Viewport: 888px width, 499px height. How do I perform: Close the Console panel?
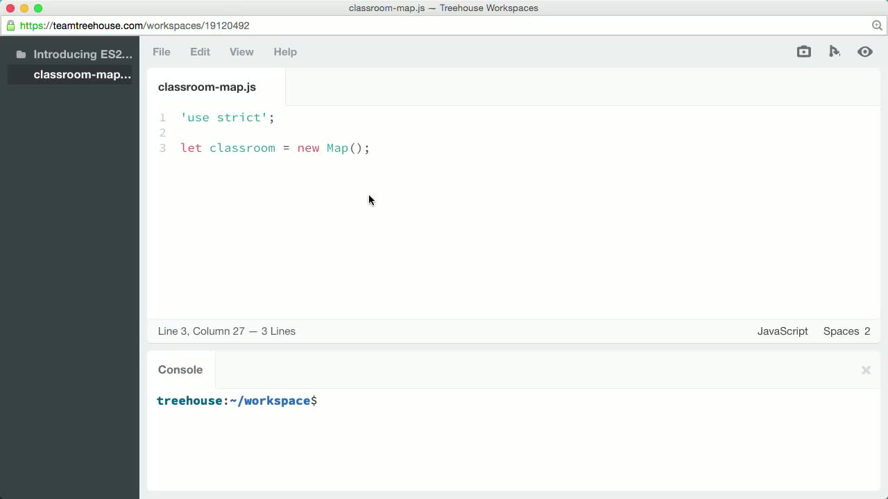pyautogui.click(x=866, y=370)
